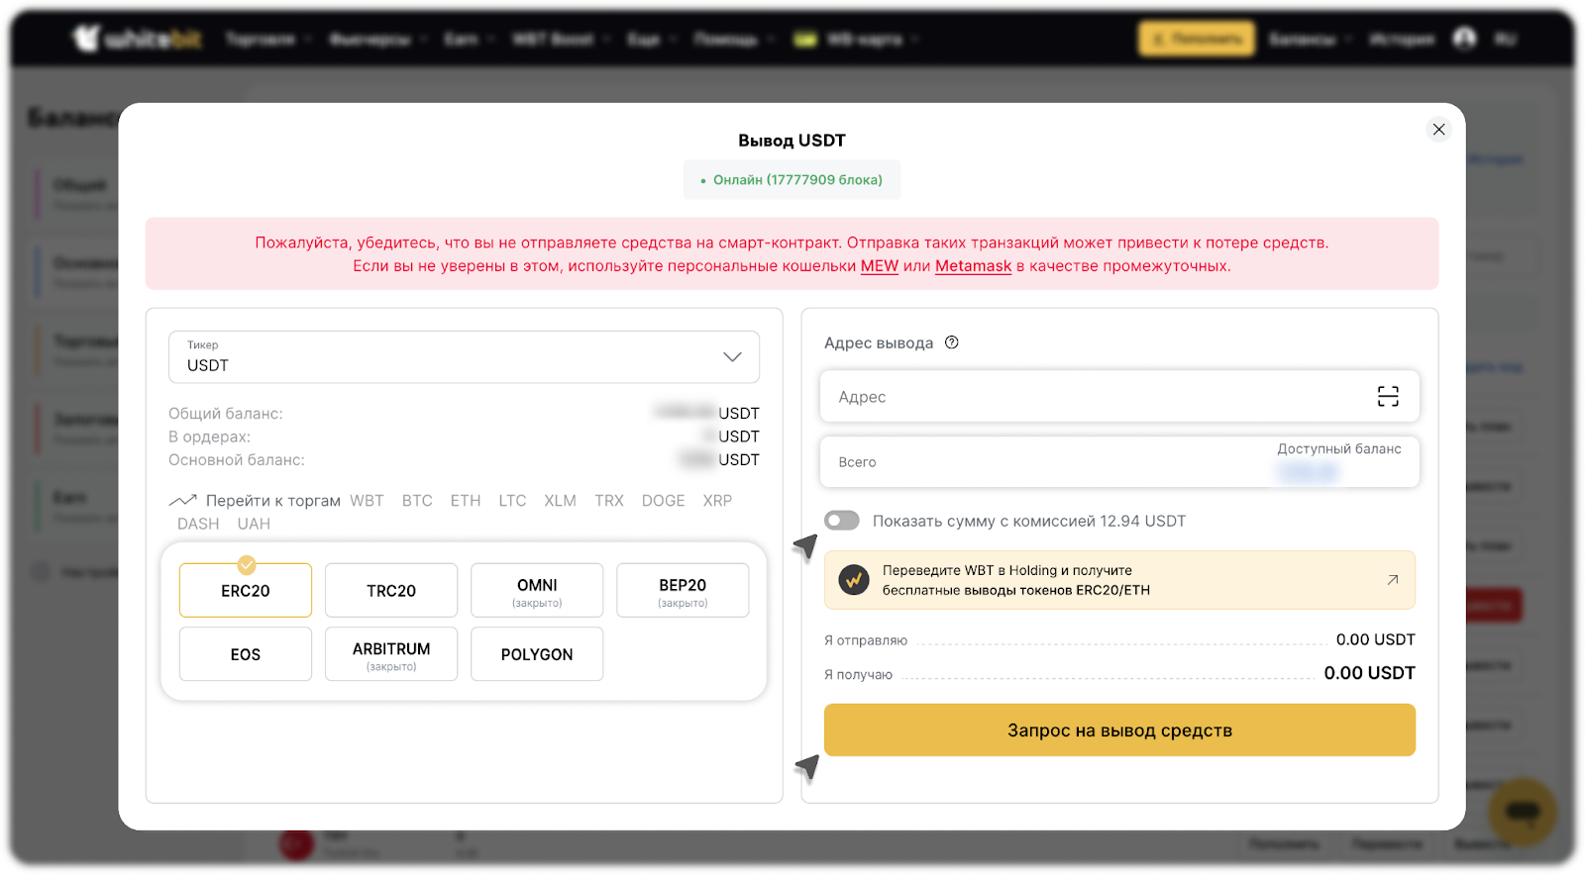Click the Перейти к торгам label
Viewport: 1585px width, 875px height.
coord(273,501)
